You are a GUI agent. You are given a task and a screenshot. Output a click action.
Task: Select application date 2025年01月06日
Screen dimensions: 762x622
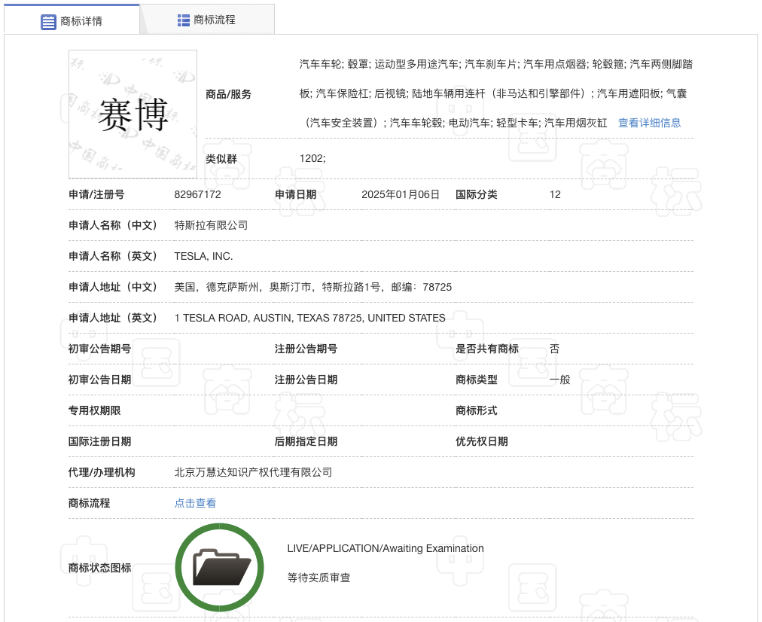401,194
